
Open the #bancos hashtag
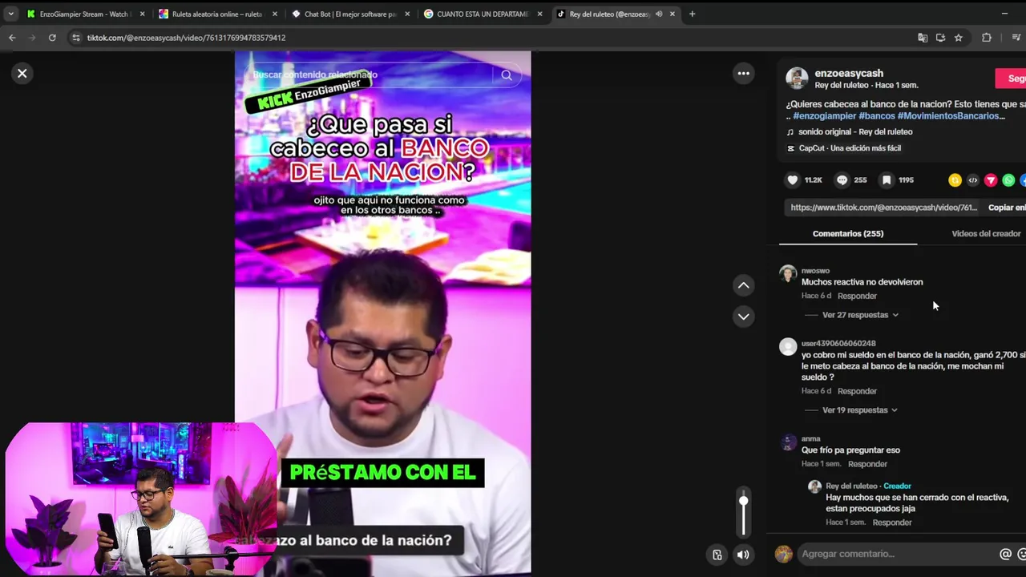877,116
